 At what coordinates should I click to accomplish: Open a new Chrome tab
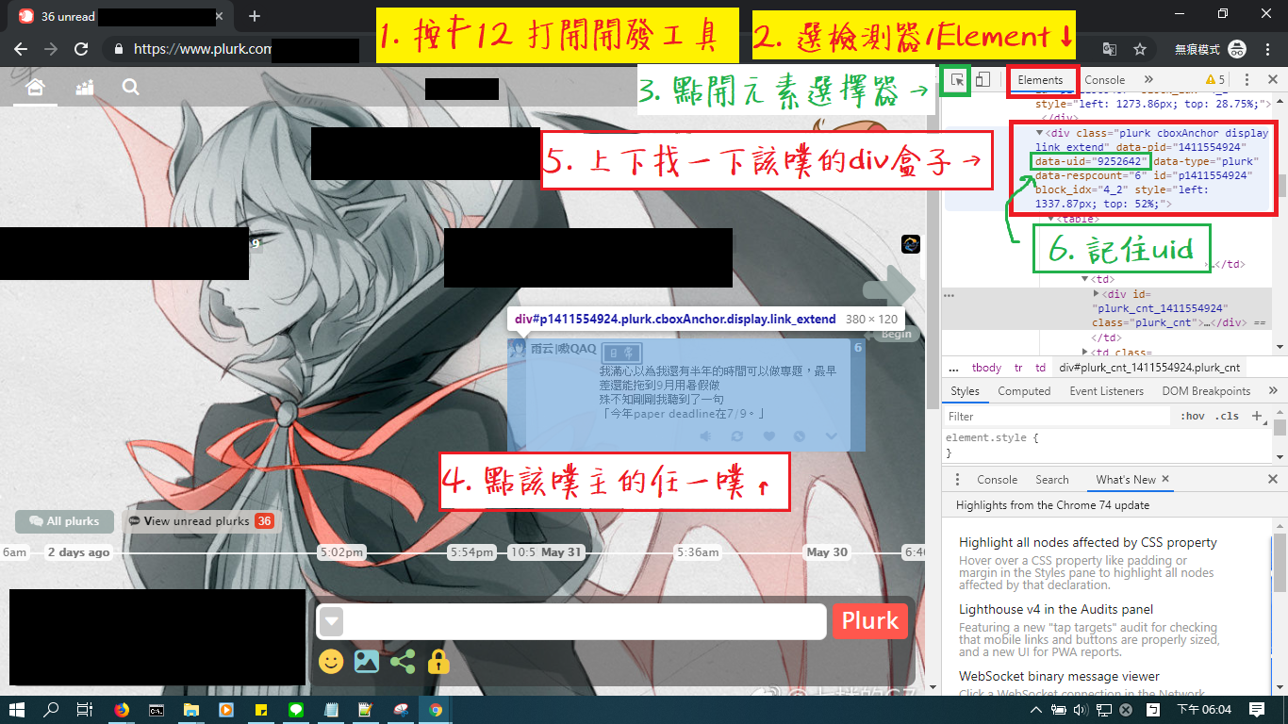[254, 16]
